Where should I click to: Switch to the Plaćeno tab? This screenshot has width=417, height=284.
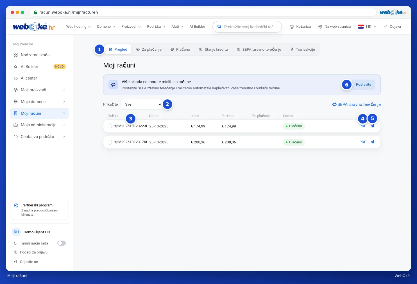(180, 49)
